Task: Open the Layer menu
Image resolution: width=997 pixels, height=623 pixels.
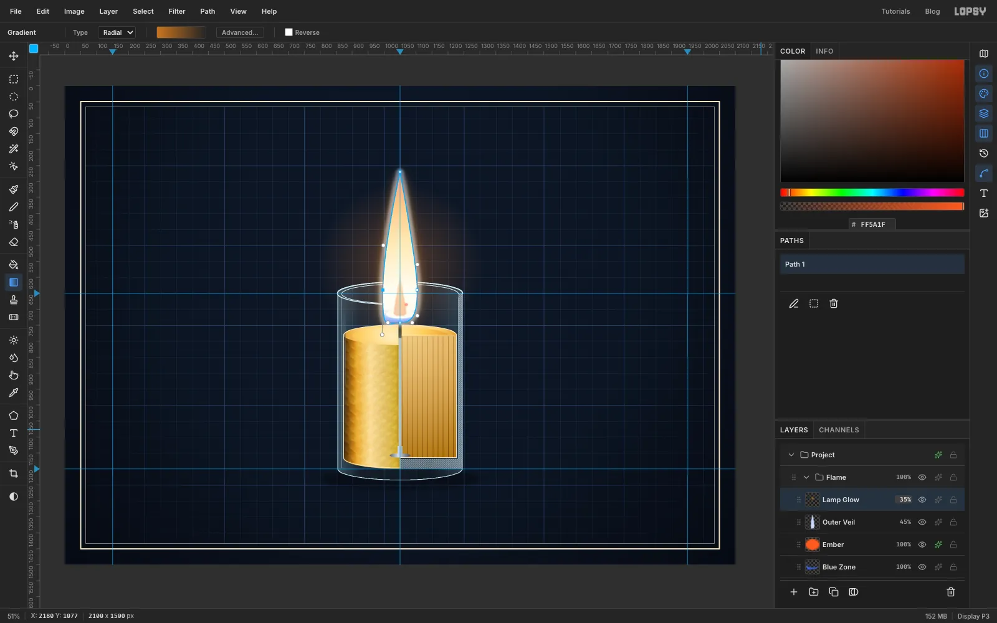Action: click(x=108, y=11)
